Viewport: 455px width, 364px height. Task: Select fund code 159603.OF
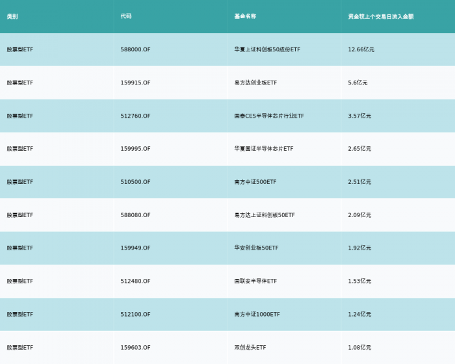[x=135, y=348]
